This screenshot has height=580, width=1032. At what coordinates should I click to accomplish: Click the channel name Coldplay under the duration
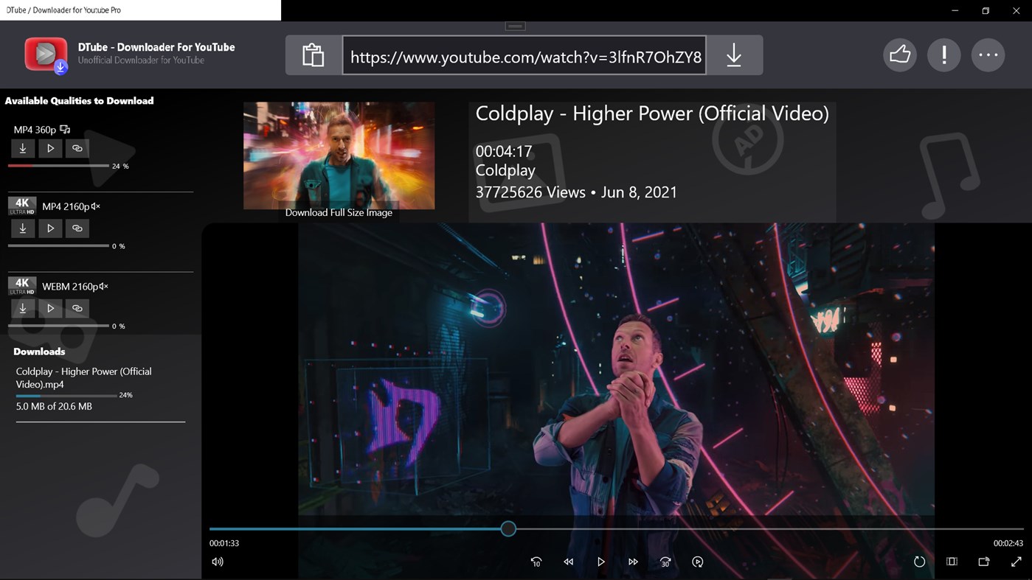tap(505, 170)
